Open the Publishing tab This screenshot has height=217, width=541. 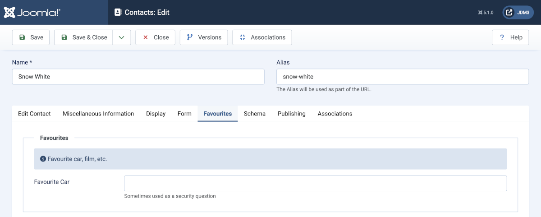point(291,114)
